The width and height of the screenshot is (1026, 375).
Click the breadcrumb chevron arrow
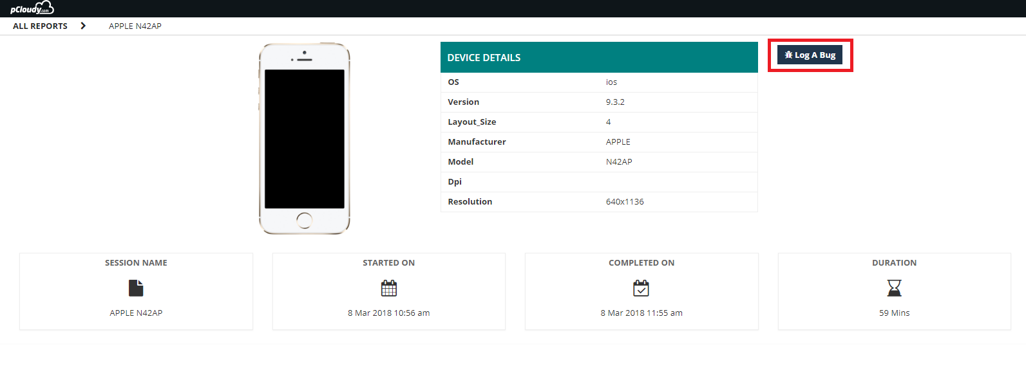coord(83,26)
